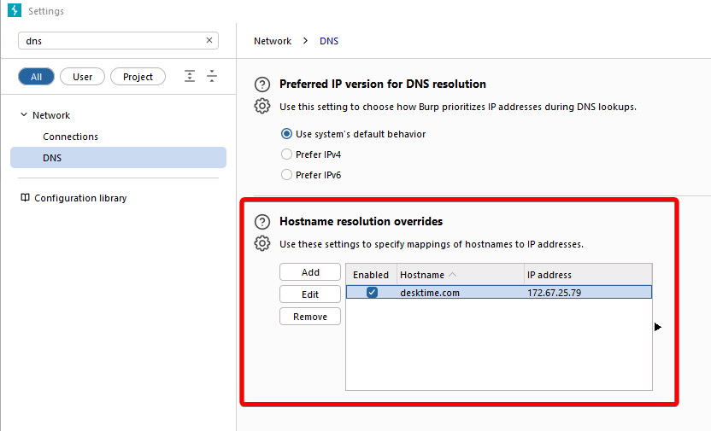Select Use system's default behavior radio button

point(286,134)
